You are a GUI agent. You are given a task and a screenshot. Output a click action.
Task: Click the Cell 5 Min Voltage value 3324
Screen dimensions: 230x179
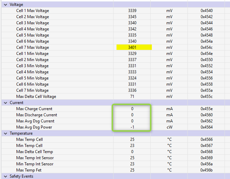tap(132, 78)
